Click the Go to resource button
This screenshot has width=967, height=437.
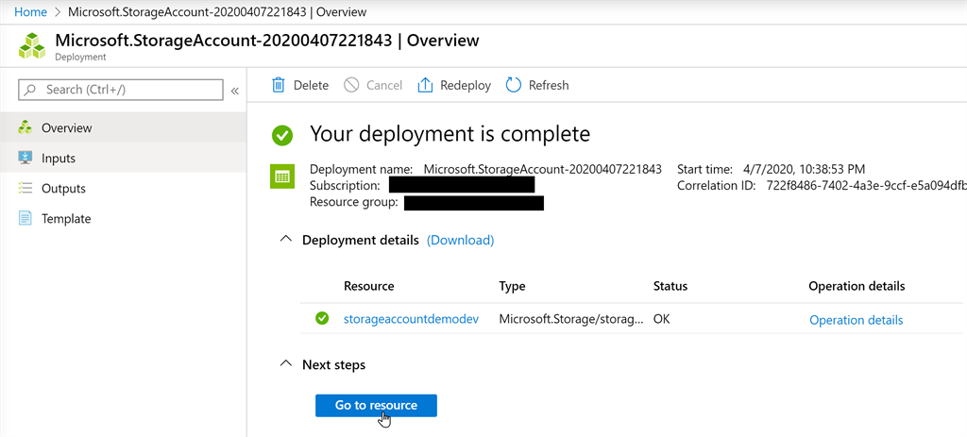(376, 406)
